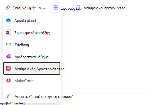Select Σημειωματάριο τάξης menu entry
This screenshot has width=146, height=105.
[32, 33]
